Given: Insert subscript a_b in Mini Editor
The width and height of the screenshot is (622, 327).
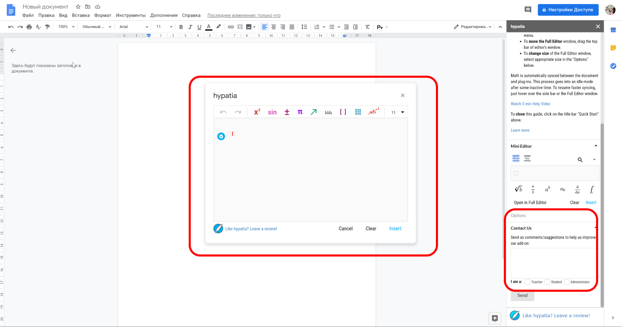Looking at the screenshot, I should [x=562, y=190].
